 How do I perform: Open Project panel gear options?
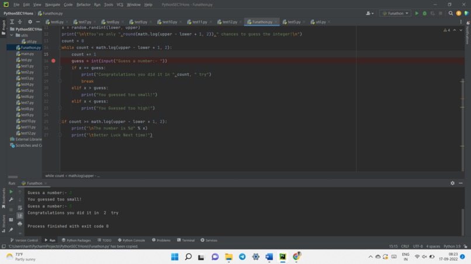(x=30, y=22)
